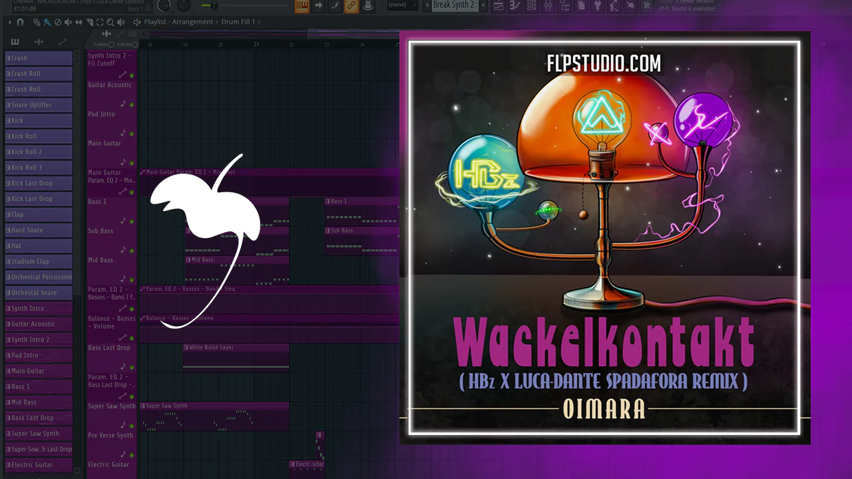Select the Synth Intro 2 pattern in picker

39,339
